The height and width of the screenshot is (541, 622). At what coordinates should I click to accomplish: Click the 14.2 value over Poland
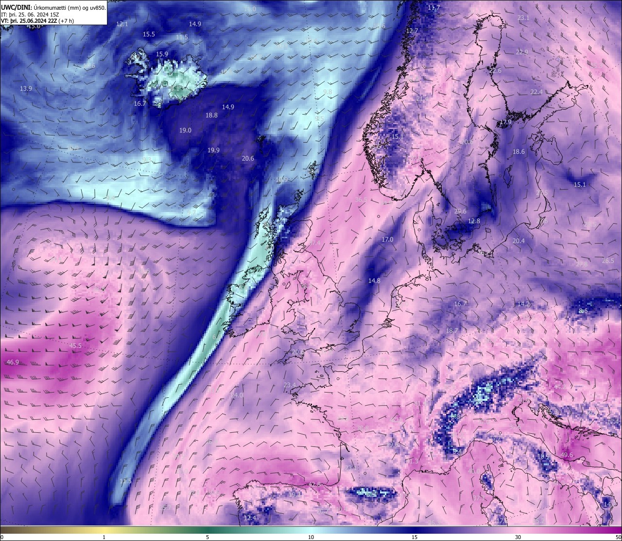(x=523, y=304)
